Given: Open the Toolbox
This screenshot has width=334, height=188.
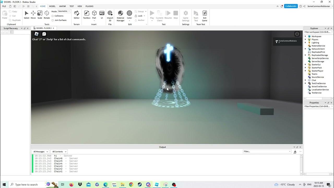Looking at the screenshot, I should (x=87, y=15).
